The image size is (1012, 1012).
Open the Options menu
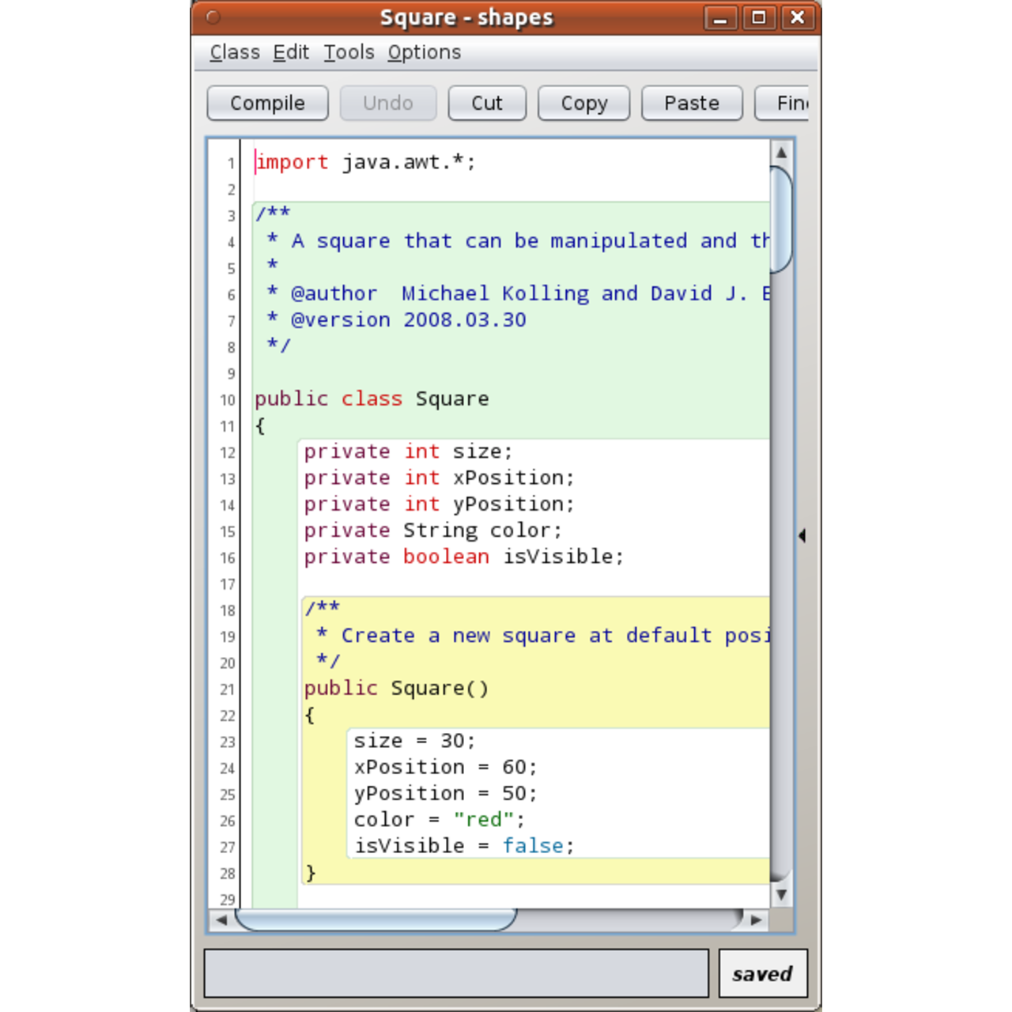424,52
